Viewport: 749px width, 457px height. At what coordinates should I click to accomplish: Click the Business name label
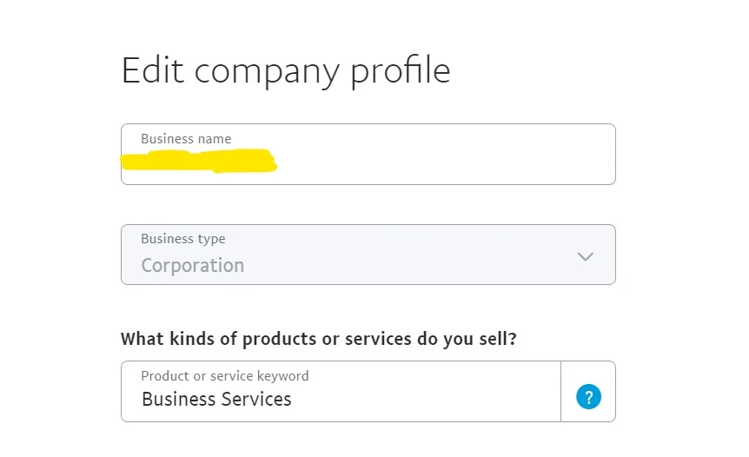point(186,139)
